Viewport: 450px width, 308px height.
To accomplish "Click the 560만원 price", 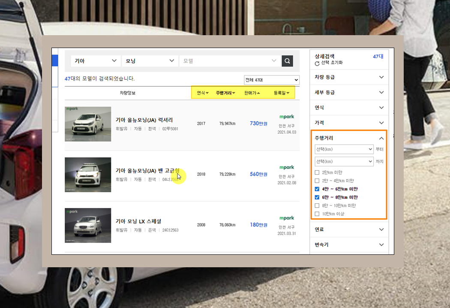I will [258, 174].
